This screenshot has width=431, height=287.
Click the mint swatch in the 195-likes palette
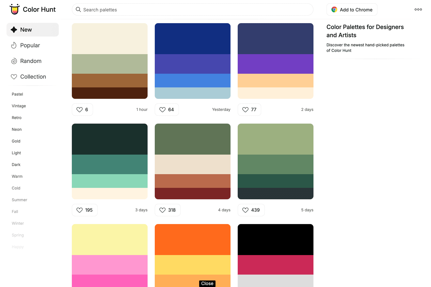[110, 181]
